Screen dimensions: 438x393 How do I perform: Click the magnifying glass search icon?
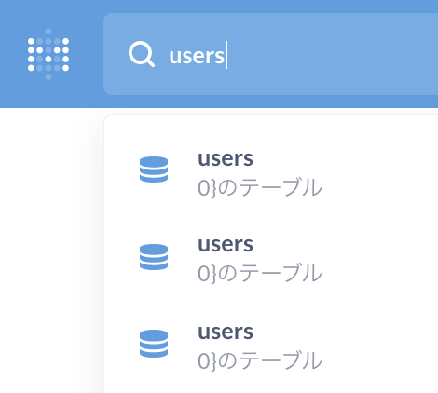click(142, 55)
